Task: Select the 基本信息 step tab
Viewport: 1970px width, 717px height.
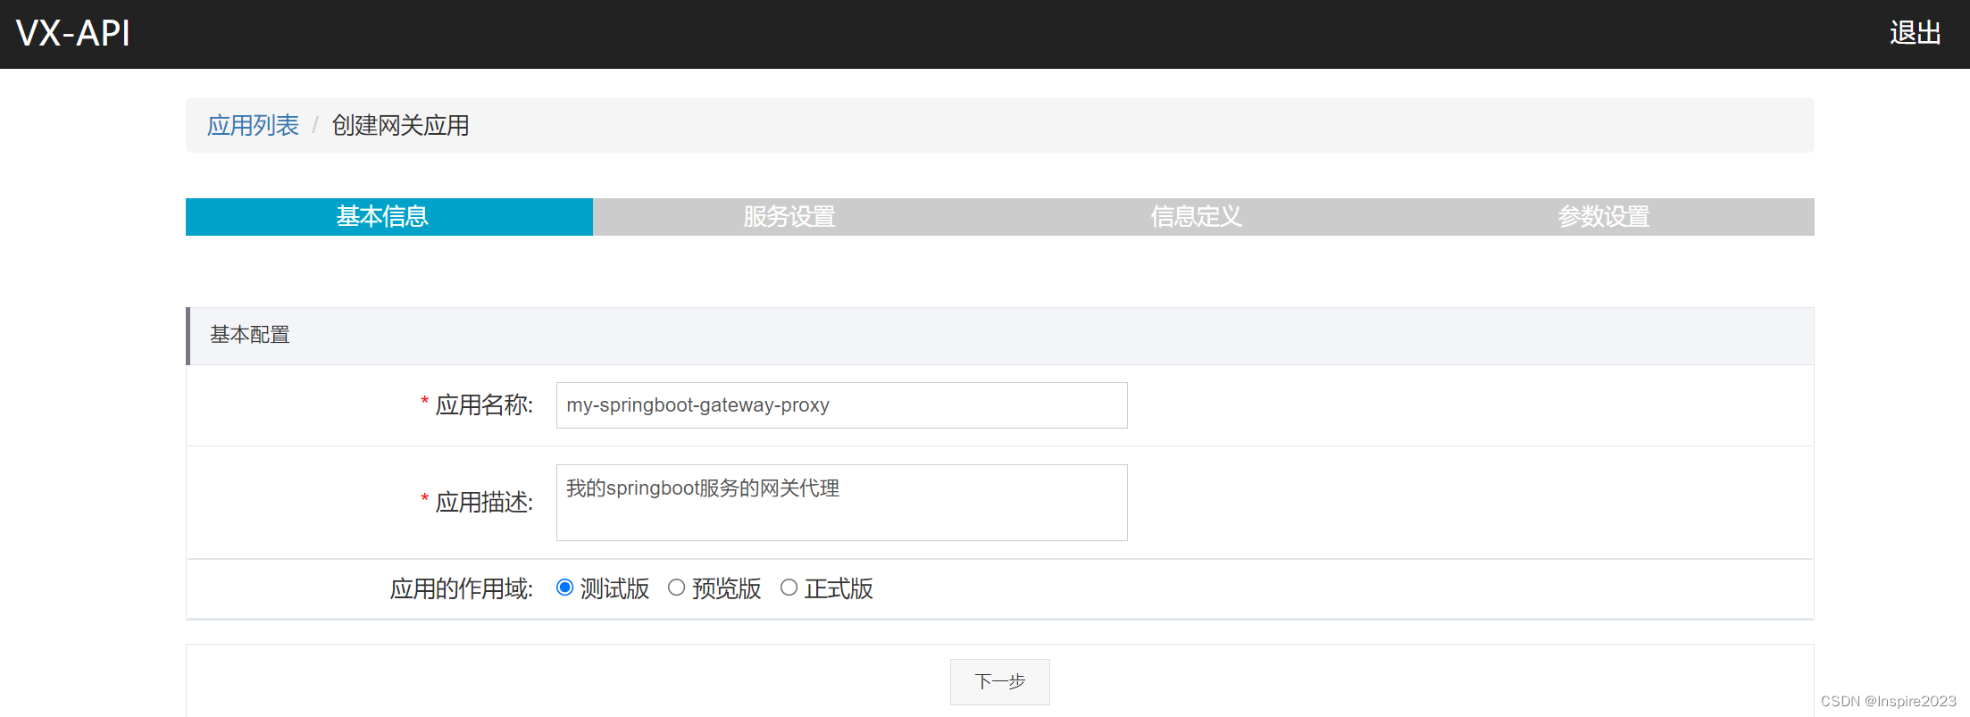Action: coord(389,217)
